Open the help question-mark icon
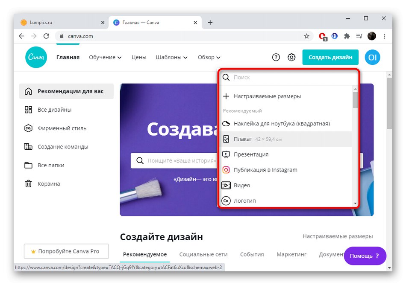This screenshot has width=406, height=285. pos(276,57)
